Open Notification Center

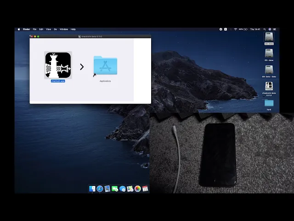[x=275, y=29]
